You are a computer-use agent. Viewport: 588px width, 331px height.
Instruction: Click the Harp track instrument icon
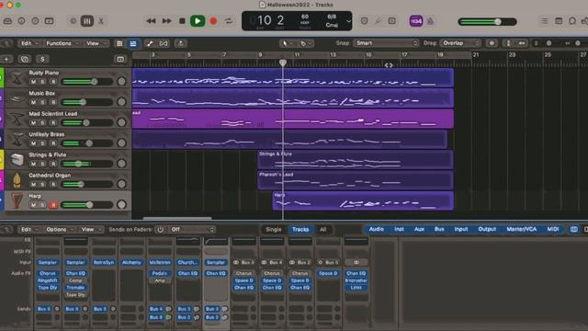(x=17, y=200)
